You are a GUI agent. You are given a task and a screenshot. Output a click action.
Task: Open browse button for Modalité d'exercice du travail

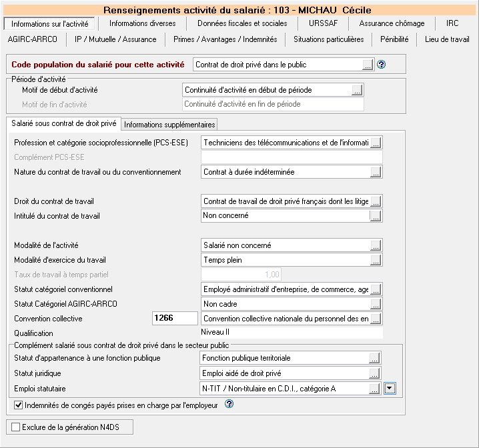click(x=376, y=260)
